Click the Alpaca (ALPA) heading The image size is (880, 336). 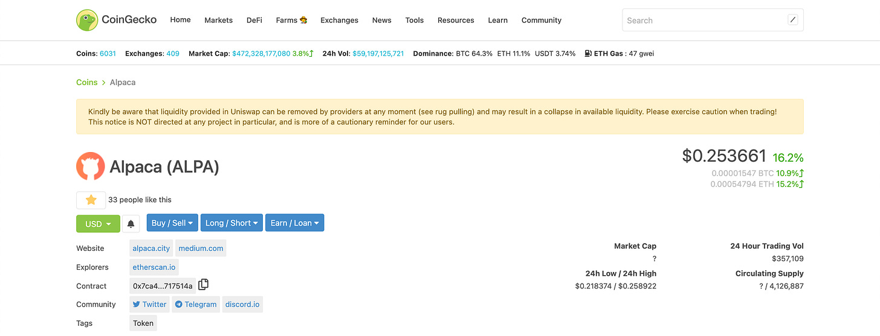click(x=164, y=166)
